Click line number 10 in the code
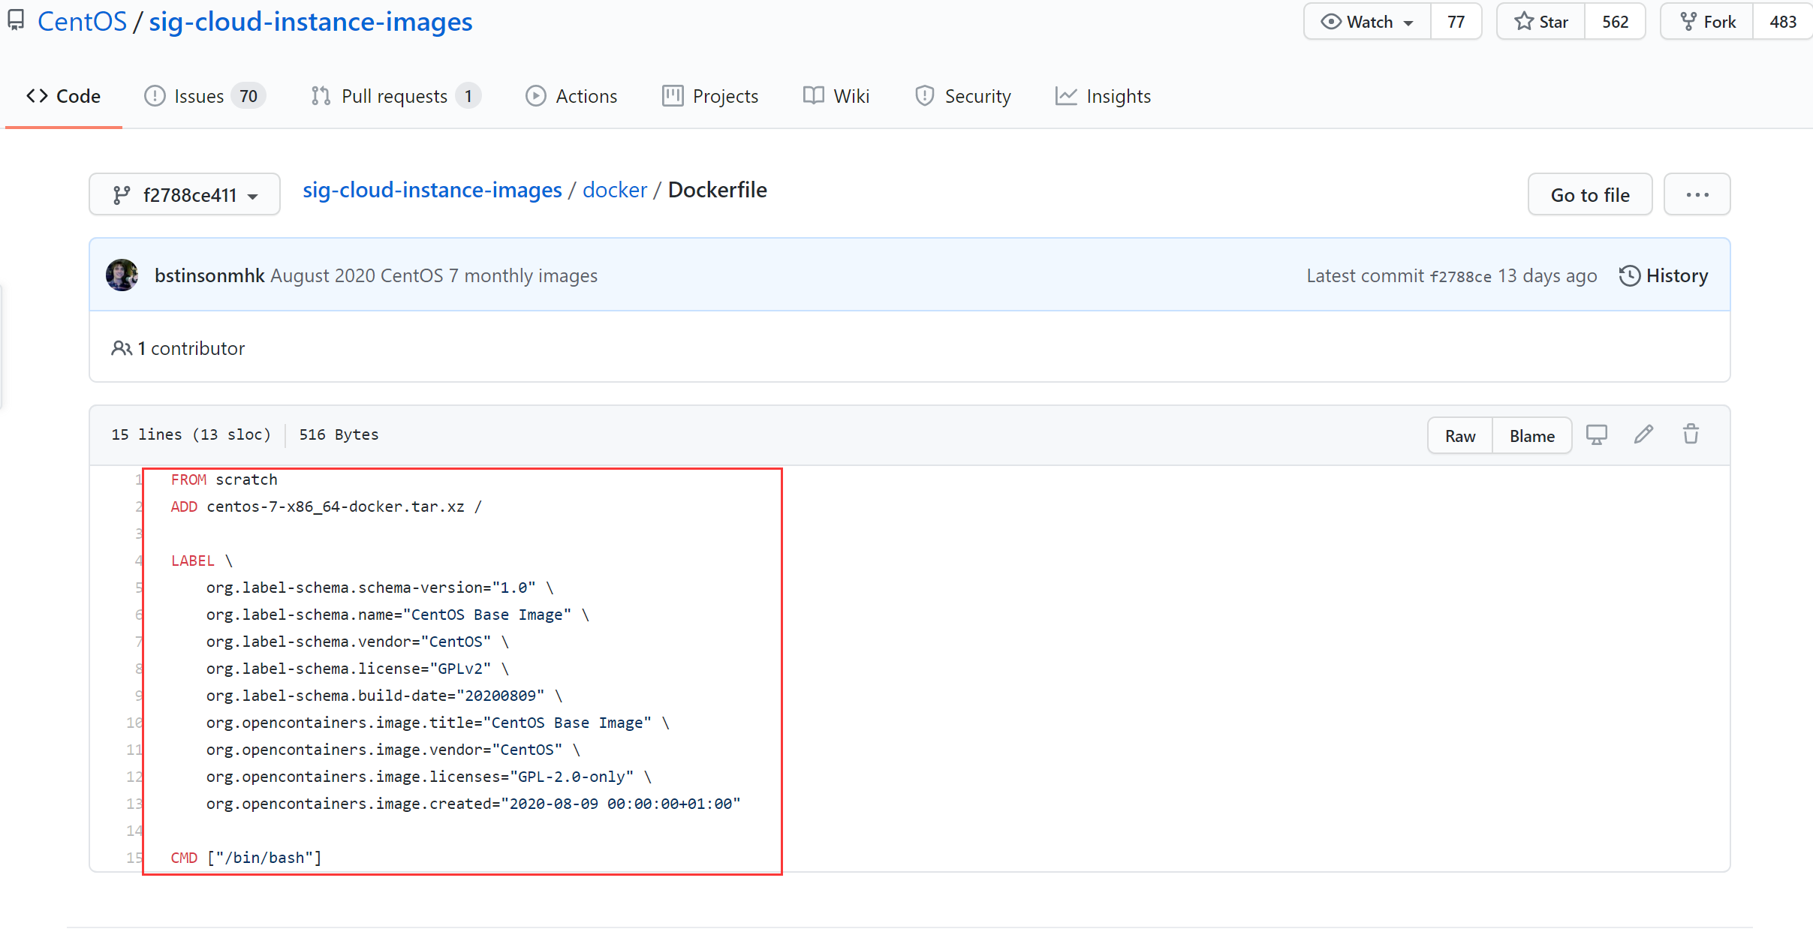 (134, 723)
